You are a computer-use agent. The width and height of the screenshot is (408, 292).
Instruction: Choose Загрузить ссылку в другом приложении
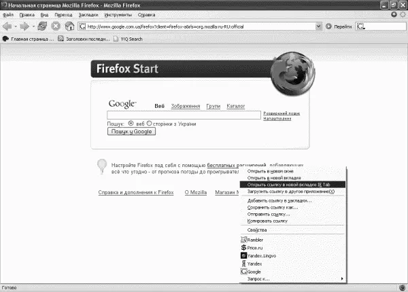click(x=292, y=191)
